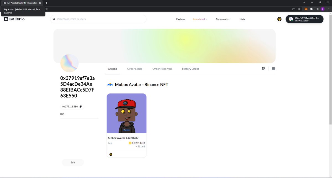
Task: Click the 0.0281 BNB price text
Action: click(x=138, y=143)
